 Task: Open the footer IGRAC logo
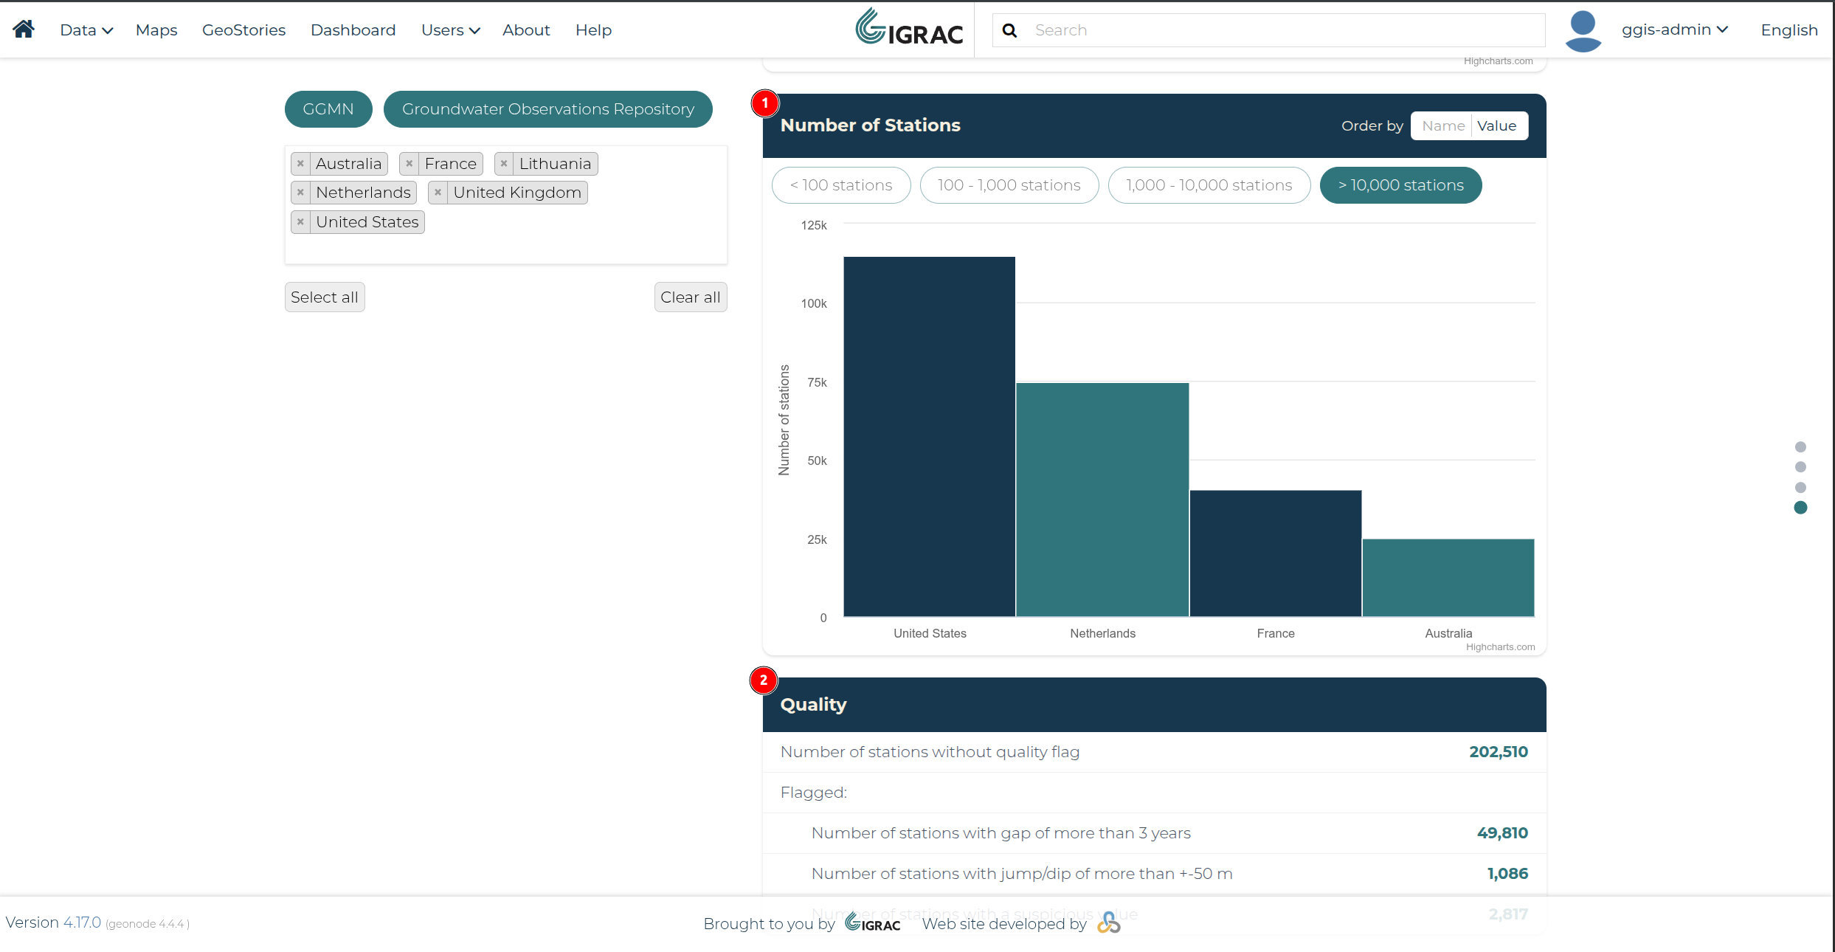click(872, 922)
